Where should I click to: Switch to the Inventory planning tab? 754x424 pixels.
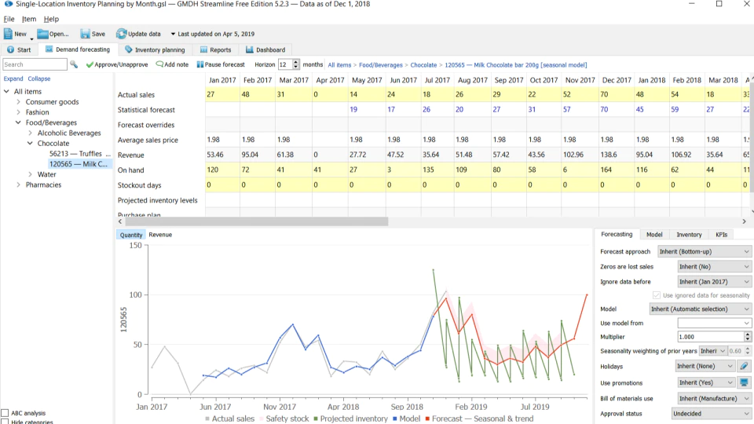point(155,49)
